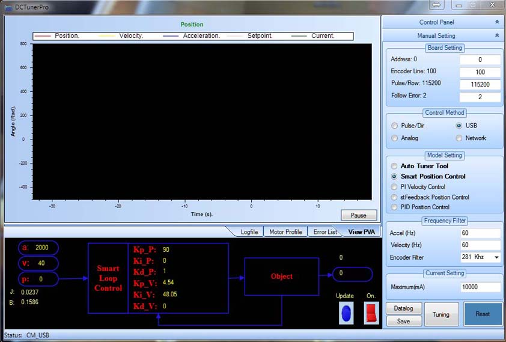The height and width of the screenshot is (342, 506).
Task: Switch to the Logfile tab
Action: pyautogui.click(x=249, y=231)
